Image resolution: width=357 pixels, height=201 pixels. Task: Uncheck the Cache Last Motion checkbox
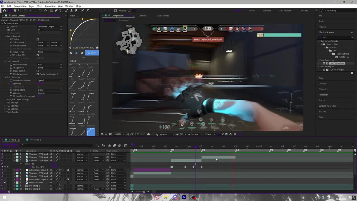pos(38,74)
